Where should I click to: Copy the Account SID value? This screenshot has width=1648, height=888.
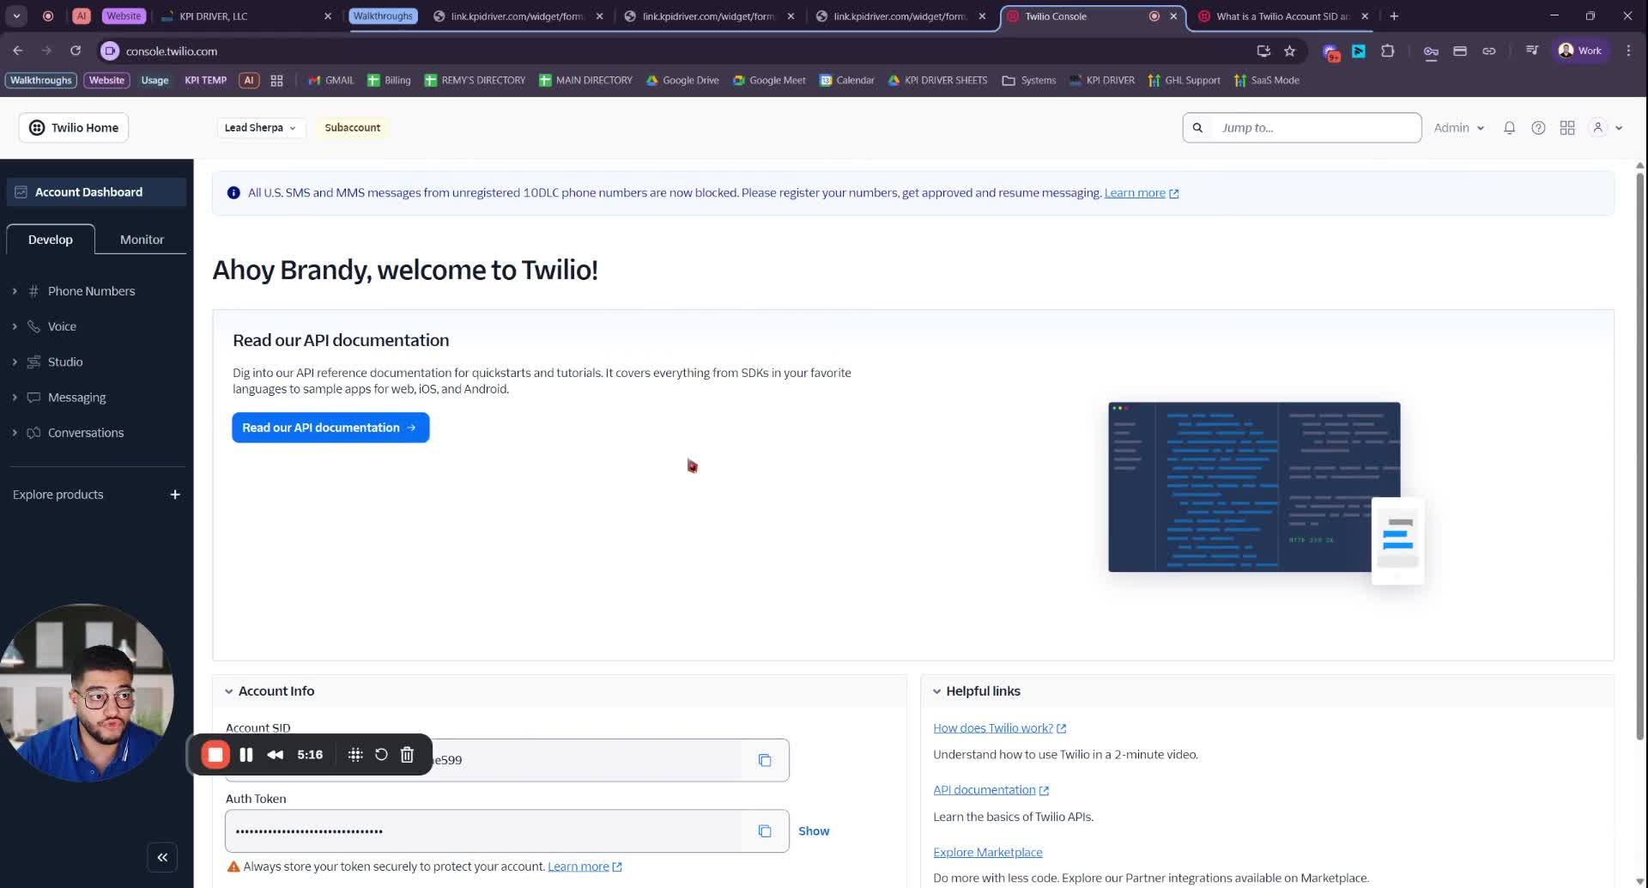coord(765,760)
